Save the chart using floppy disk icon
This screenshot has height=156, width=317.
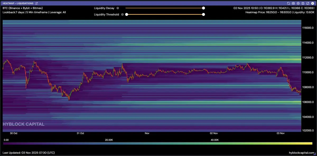[303, 3]
